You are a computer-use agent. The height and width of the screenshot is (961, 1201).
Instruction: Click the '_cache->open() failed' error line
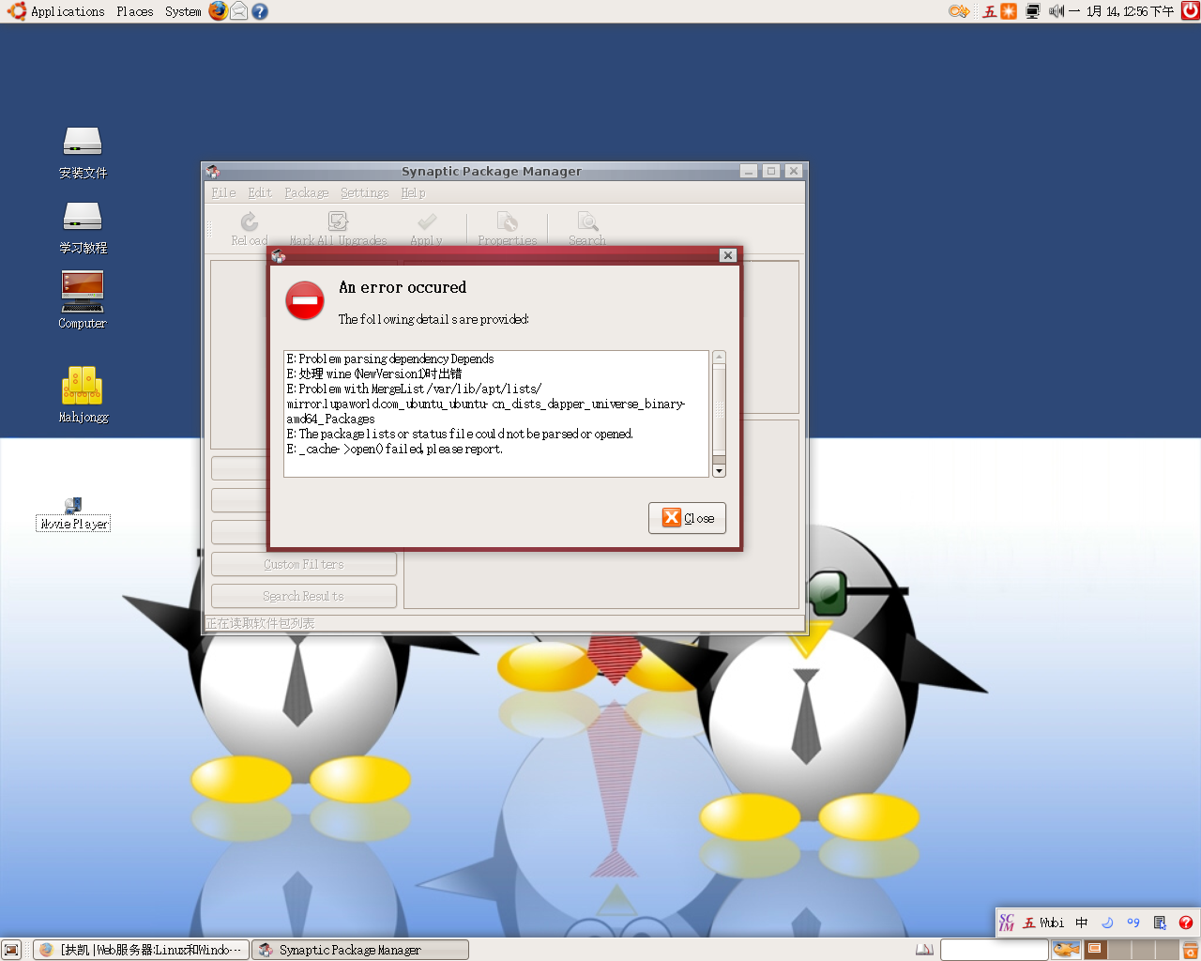(395, 449)
